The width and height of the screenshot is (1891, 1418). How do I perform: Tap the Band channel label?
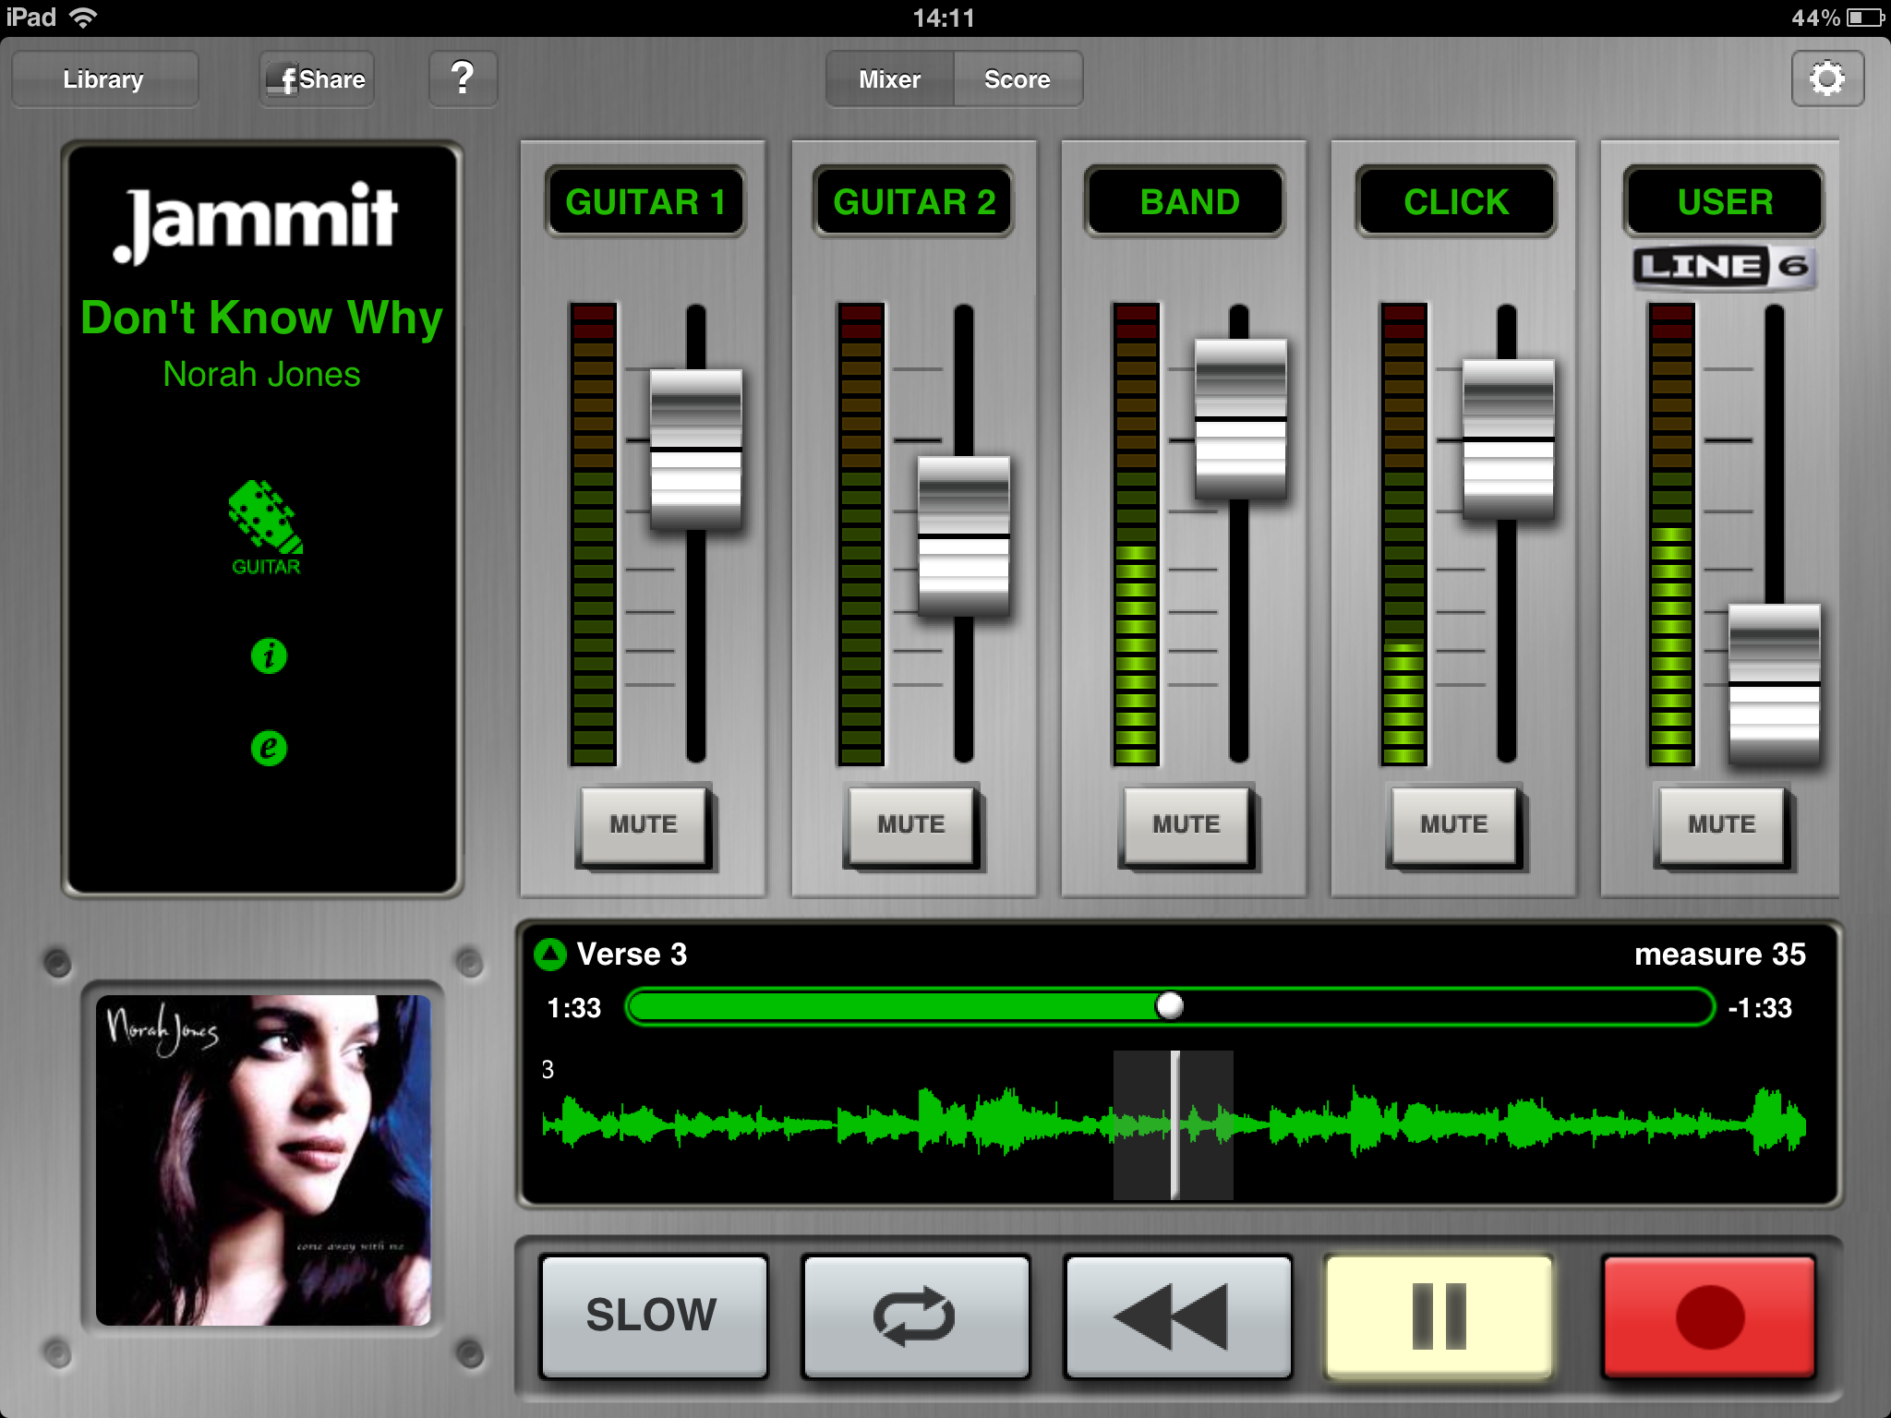click(1186, 201)
